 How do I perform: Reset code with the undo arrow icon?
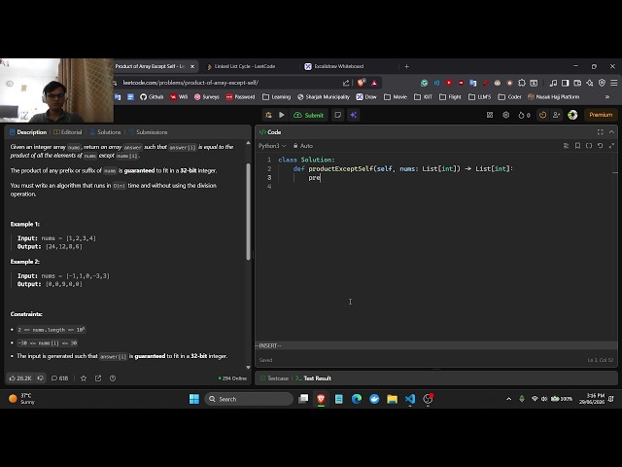point(601,146)
